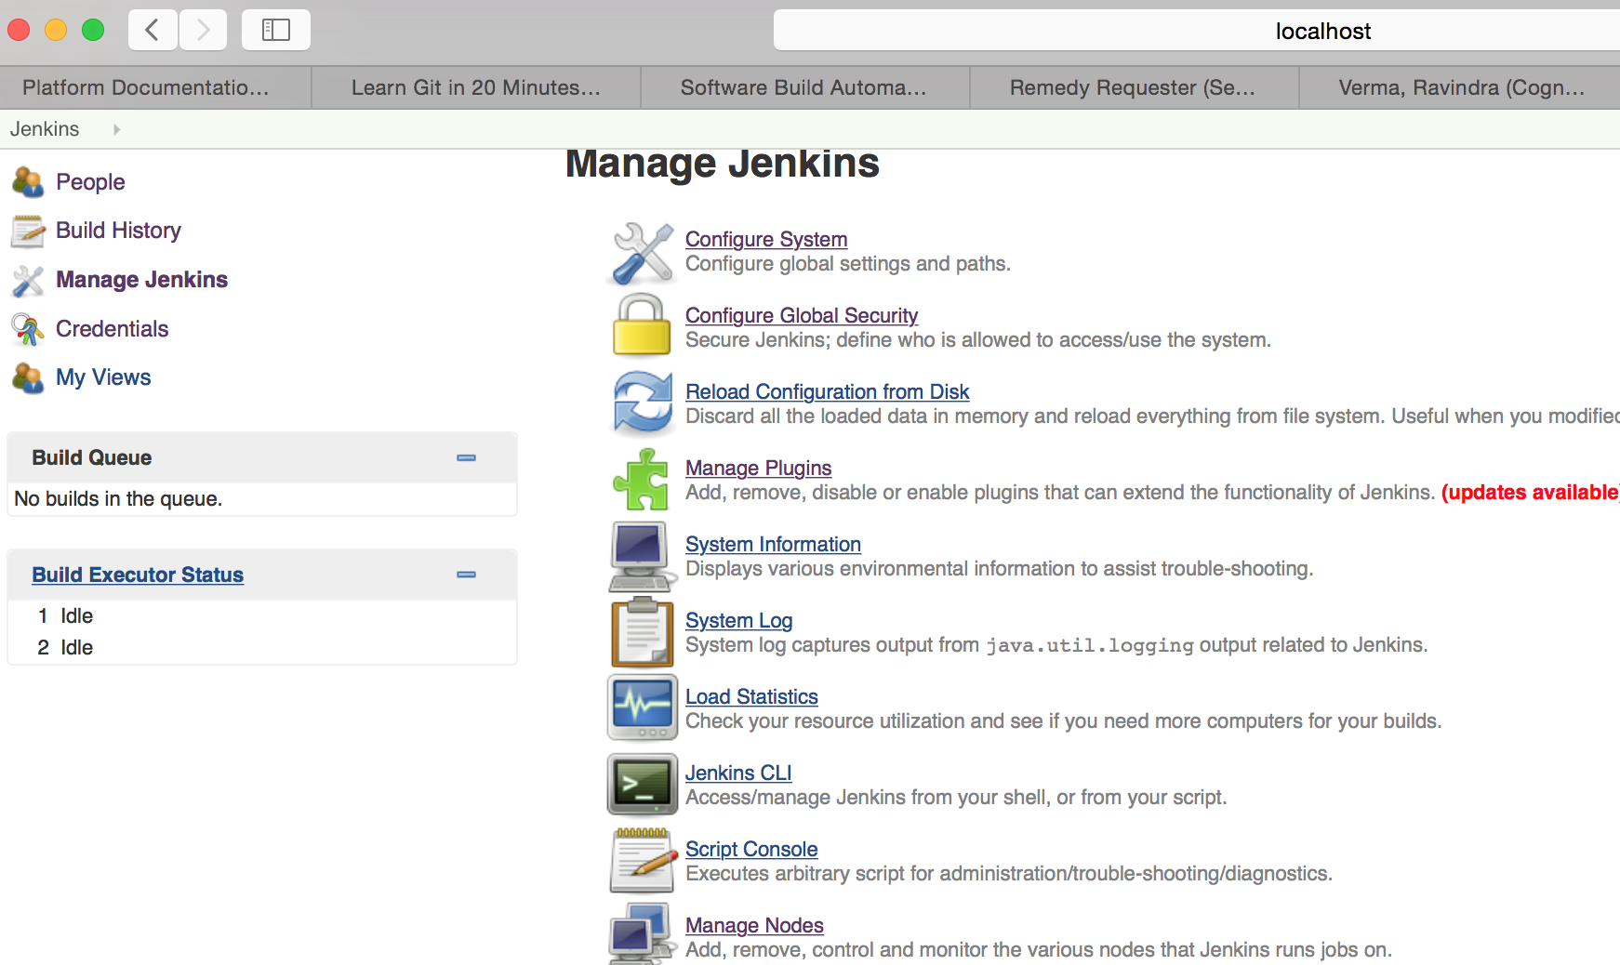The width and height of the screenshot is (1620, 965).
Task: Click the Script Console notepad pencil icon
Action: [x=643, y=860]
